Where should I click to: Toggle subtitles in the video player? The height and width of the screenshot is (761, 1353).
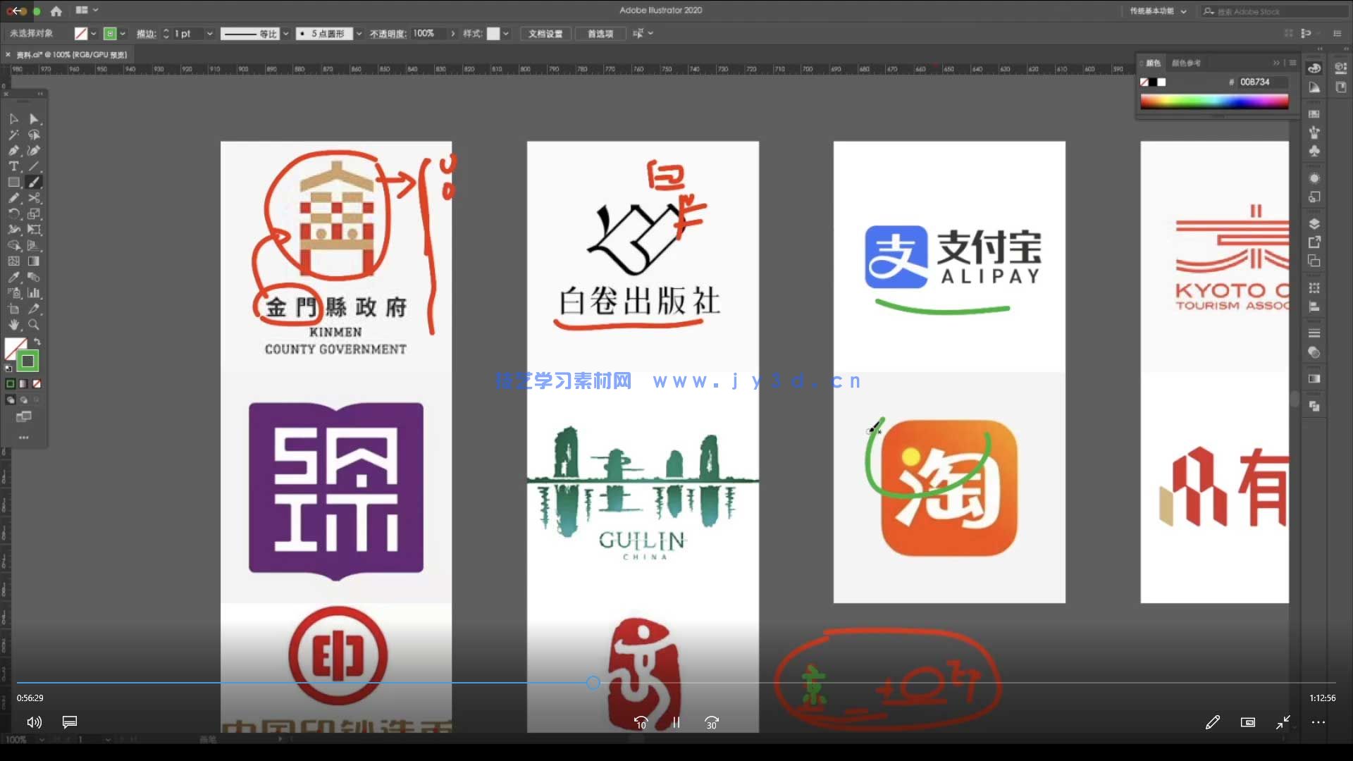(x=69, y=722)
